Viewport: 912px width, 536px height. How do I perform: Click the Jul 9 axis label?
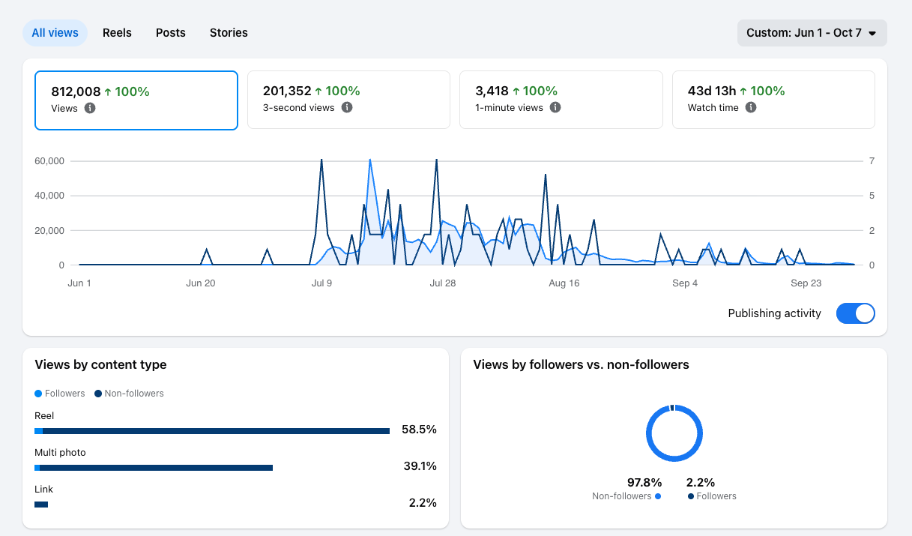pyautogui.click(x=321, y=283)
